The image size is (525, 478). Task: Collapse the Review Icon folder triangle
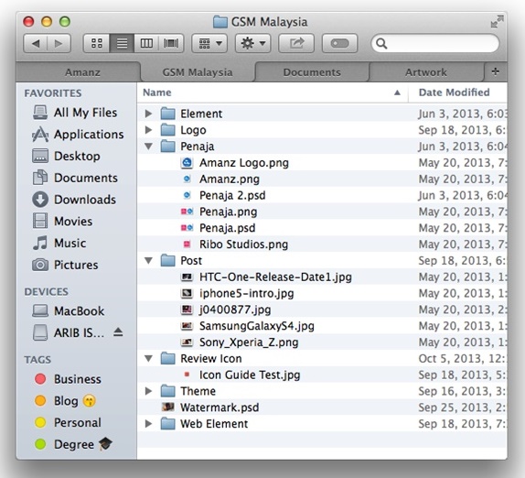point(148,359)
